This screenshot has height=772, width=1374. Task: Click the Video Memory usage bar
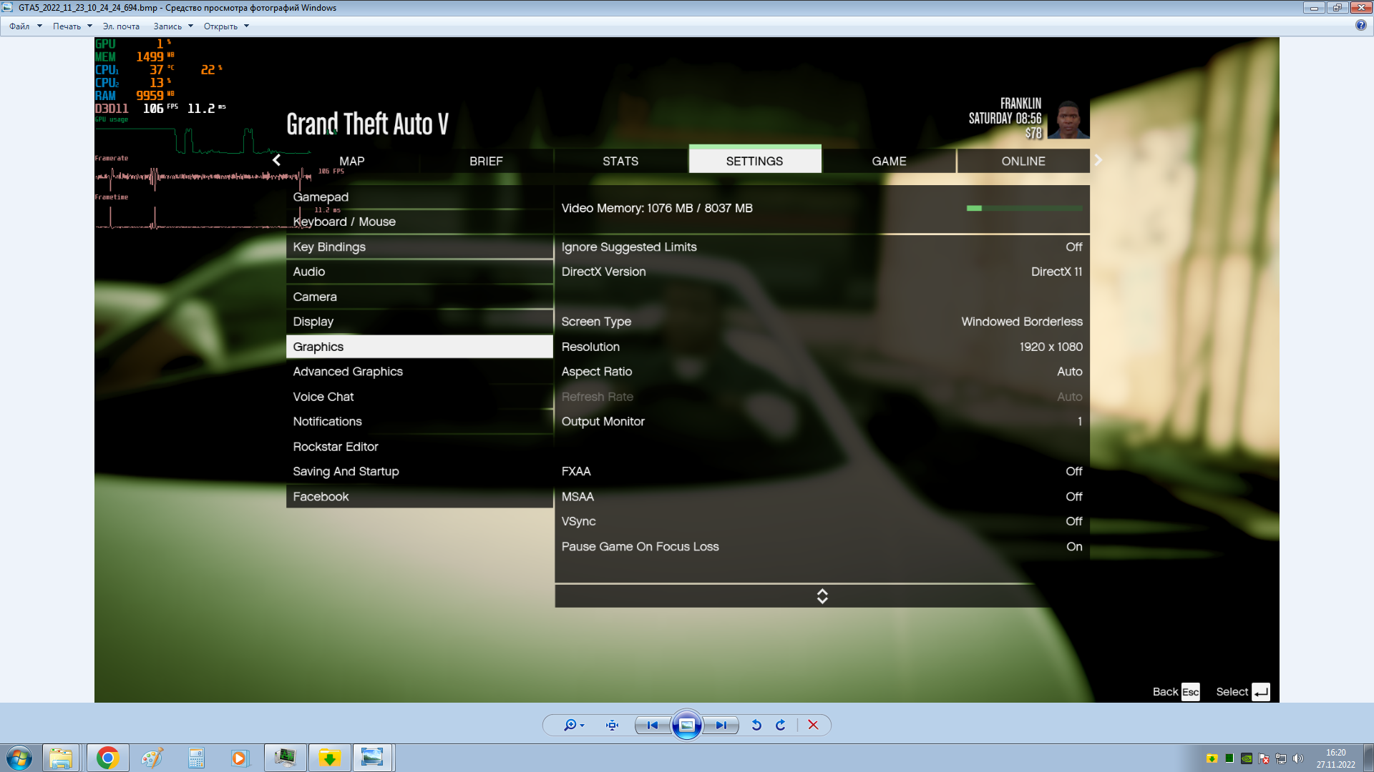pyautogui.click(x=1024, y=208)
